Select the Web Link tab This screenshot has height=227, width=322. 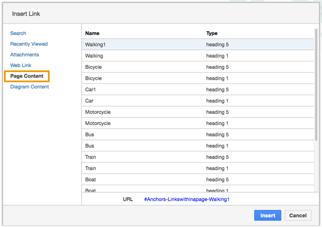[21, 65]
